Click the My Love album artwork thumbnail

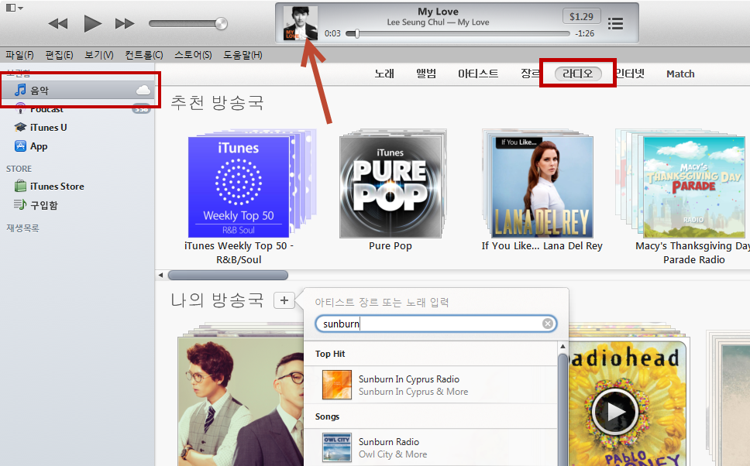301,23
